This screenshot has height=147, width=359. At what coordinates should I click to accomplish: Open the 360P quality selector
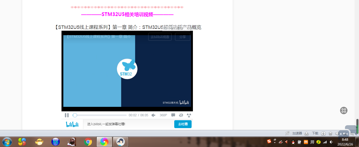click(x=163, y=115)
